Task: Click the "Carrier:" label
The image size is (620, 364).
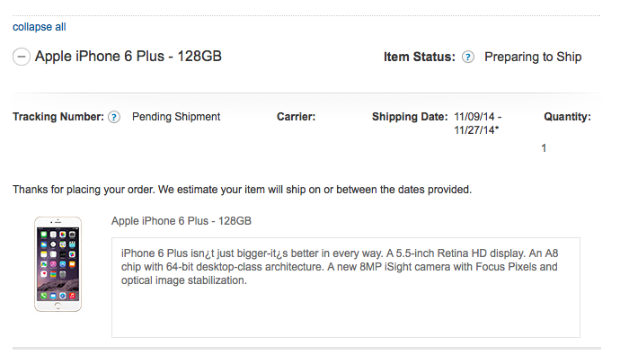Action: coord(297,117)
